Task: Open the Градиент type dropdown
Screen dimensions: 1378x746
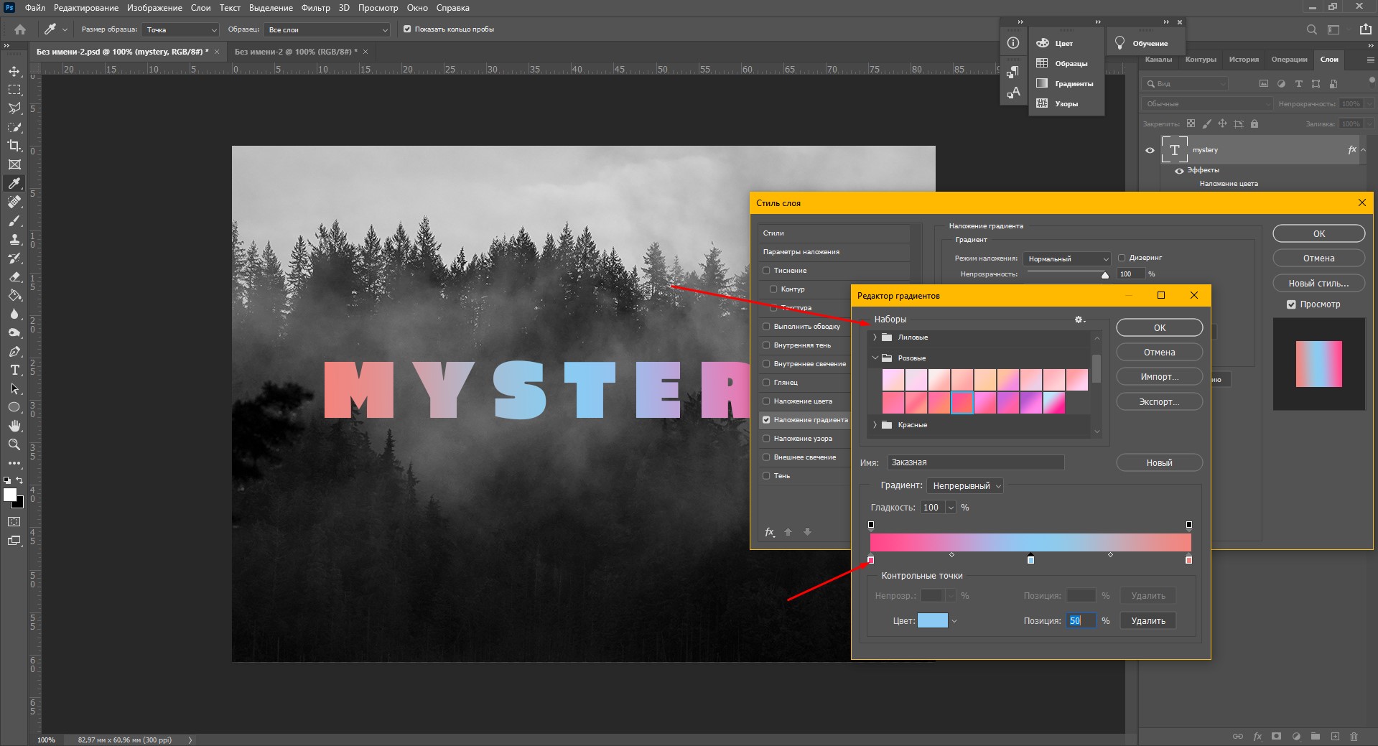Action: point(964,486)
